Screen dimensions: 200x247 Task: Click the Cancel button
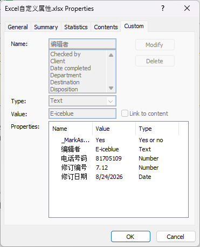(176, 237)
